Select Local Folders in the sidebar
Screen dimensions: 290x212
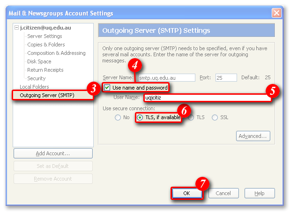(34, 87)
